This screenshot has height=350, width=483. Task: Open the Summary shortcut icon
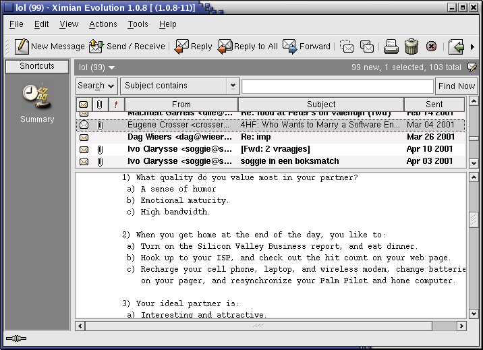click(x=36, y=96)
